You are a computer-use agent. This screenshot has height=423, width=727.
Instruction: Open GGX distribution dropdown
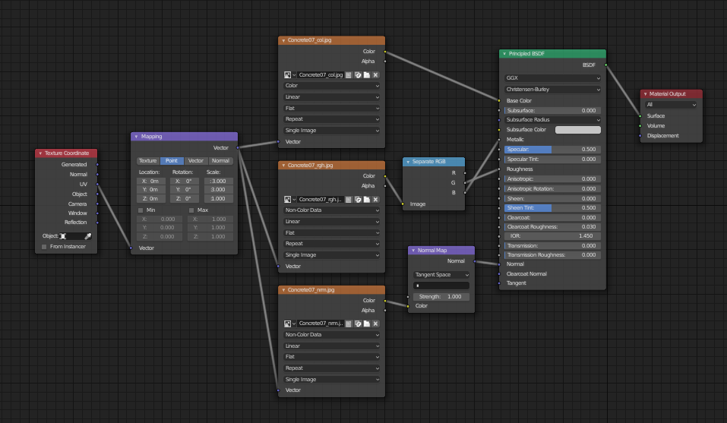(x=553, y=77)
